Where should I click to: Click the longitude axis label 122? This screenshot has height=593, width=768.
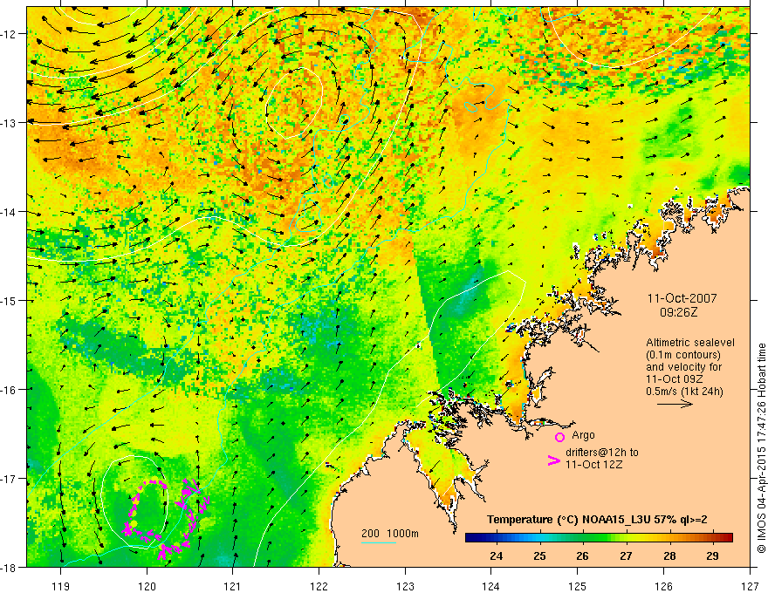(319, 586)
